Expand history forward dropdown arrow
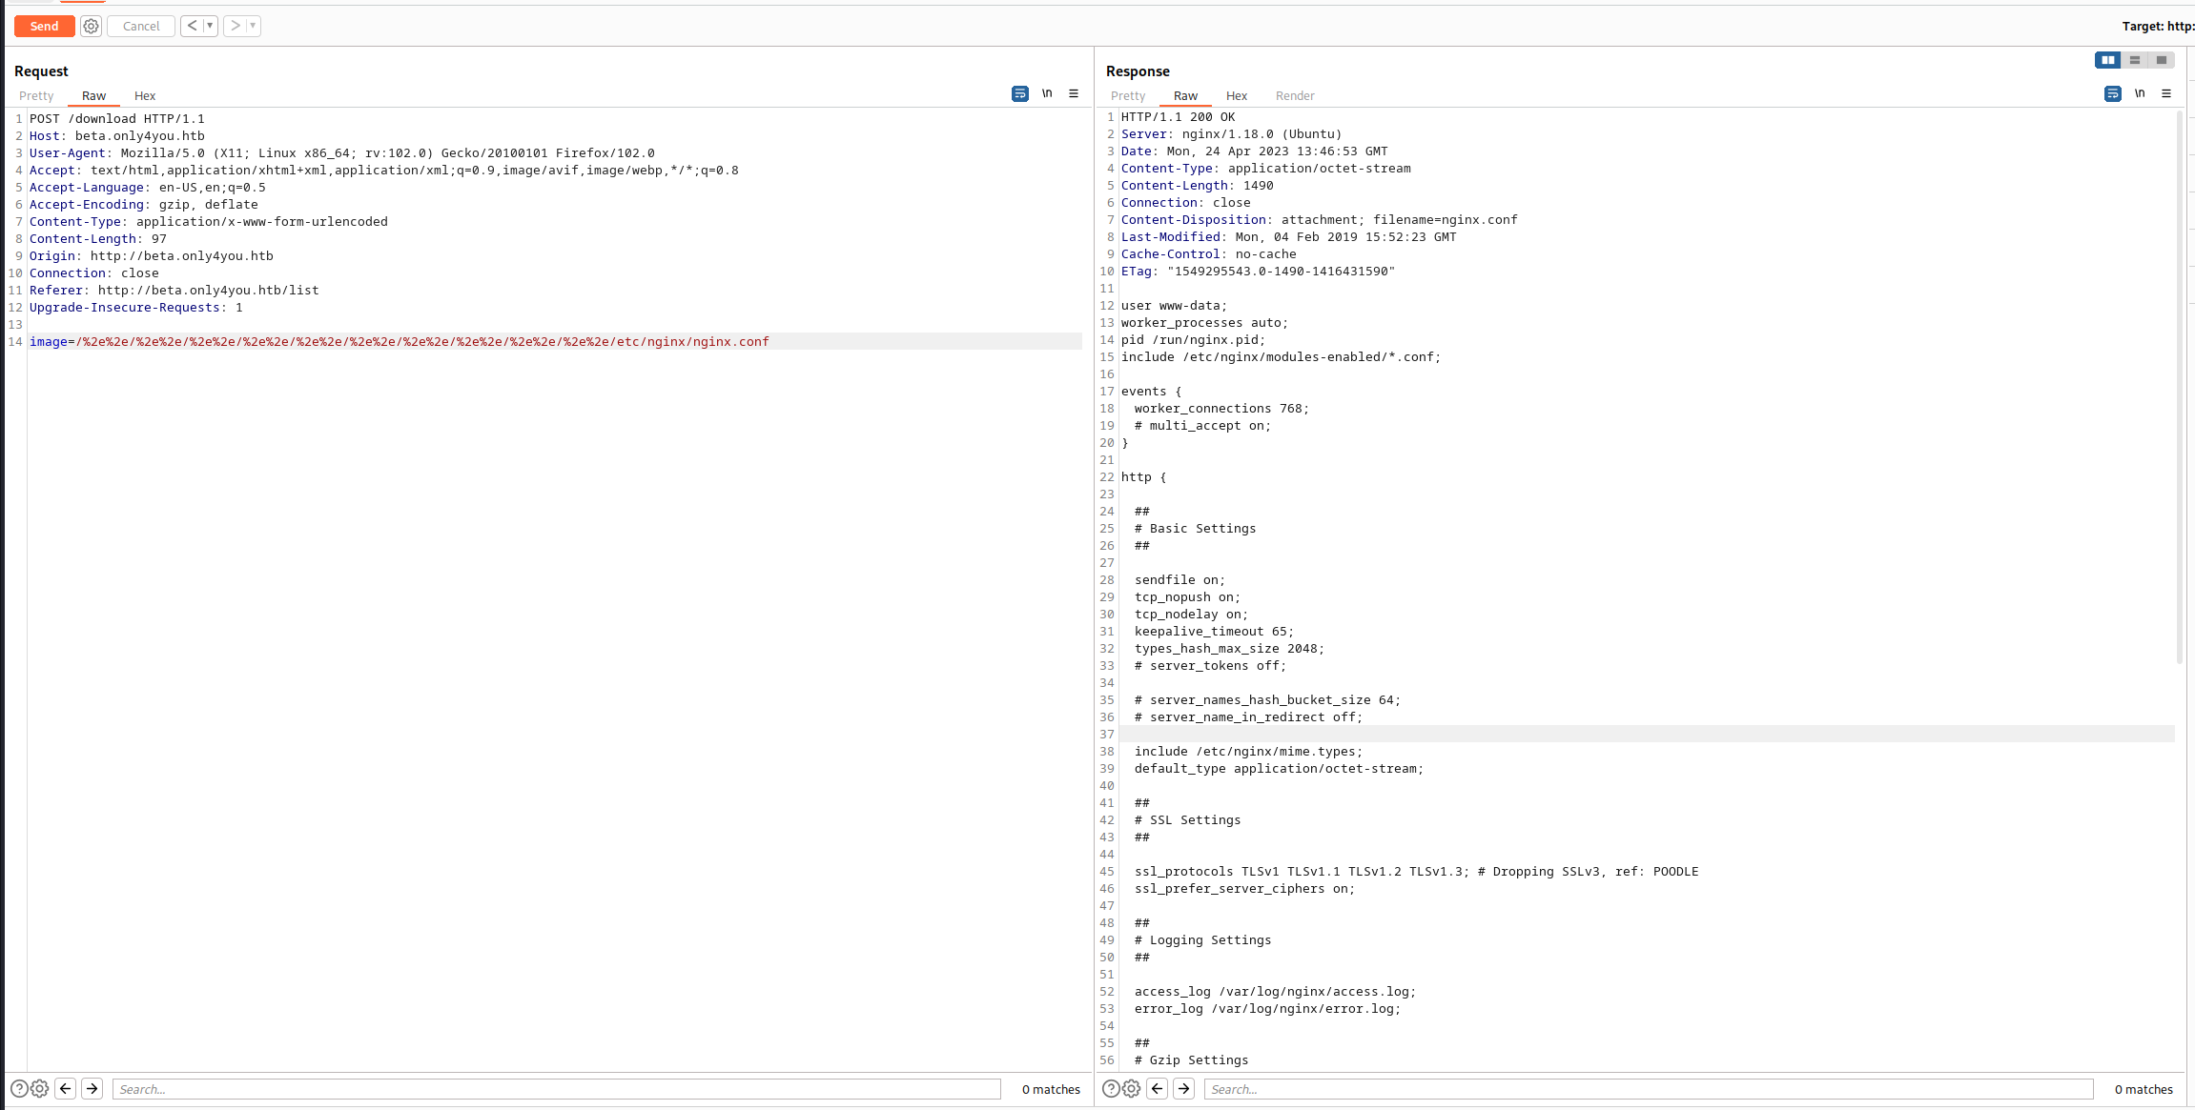Image resolution: width=2195 pixels, height=1110 pixels. 253,26
